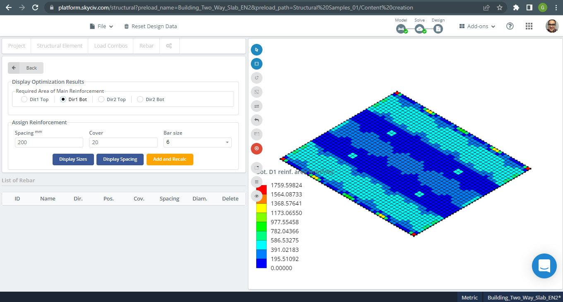Open the Design stage in the workflow

coord(438,29)
